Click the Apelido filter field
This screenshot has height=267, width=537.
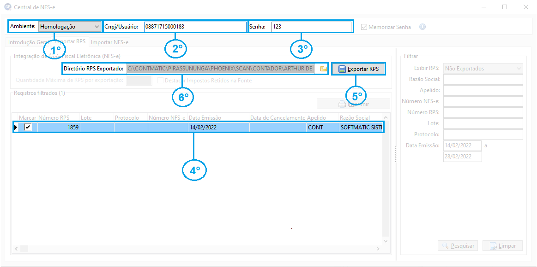483,91
